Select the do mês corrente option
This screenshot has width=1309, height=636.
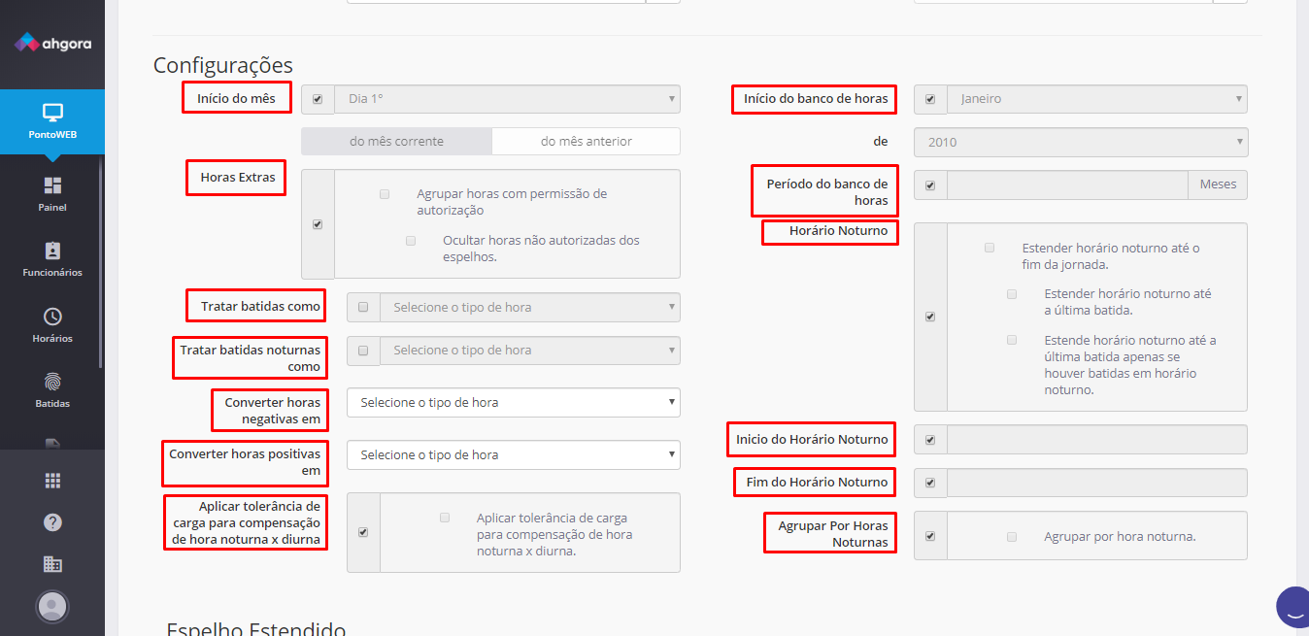(396, 141)
